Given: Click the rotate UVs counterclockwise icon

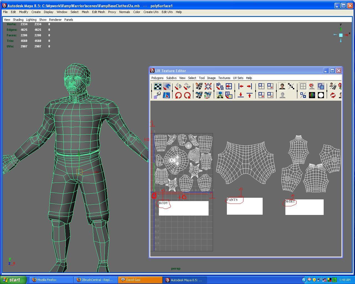Looking at the screenshot, I should pos(178,95).
